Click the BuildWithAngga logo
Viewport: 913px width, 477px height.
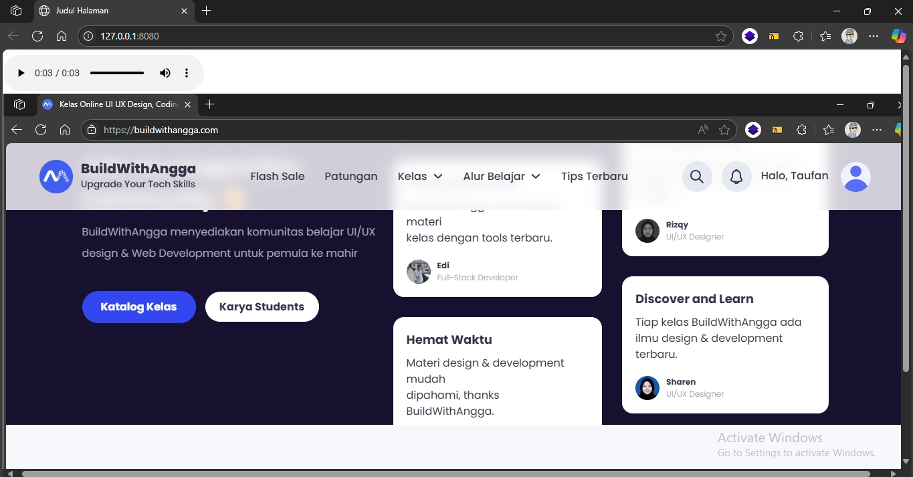coord(118,177)
